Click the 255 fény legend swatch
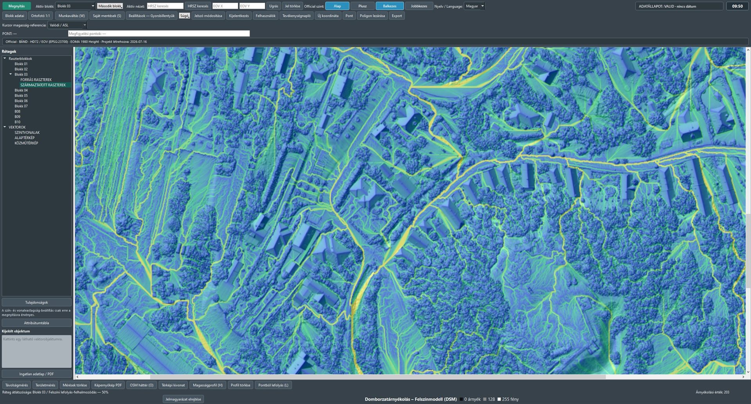The image size is (751, 404). [x=499, y=399]
